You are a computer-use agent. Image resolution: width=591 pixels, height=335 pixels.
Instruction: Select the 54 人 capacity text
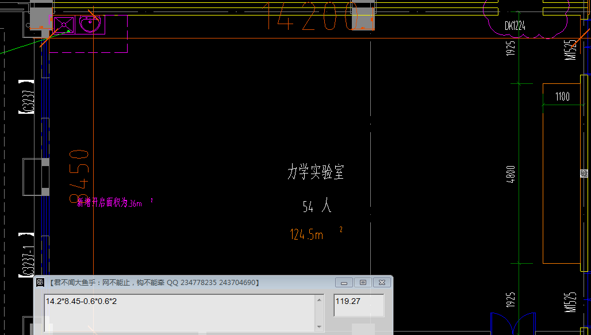(317, 206)
